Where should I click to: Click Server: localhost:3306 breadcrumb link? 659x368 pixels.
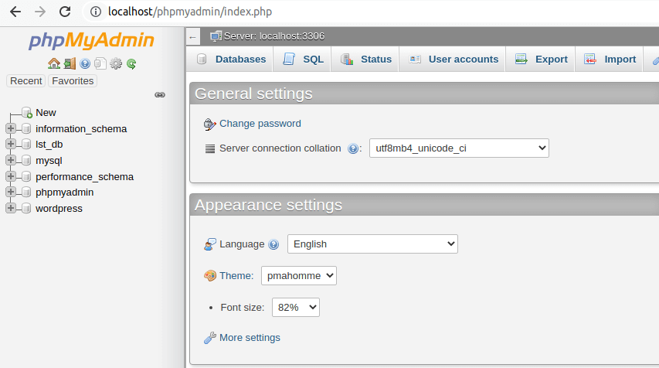click(x=274, y=36)
